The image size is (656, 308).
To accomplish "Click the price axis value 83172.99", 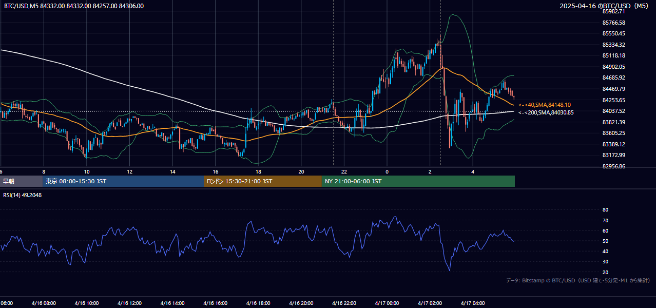I will 614,155.
